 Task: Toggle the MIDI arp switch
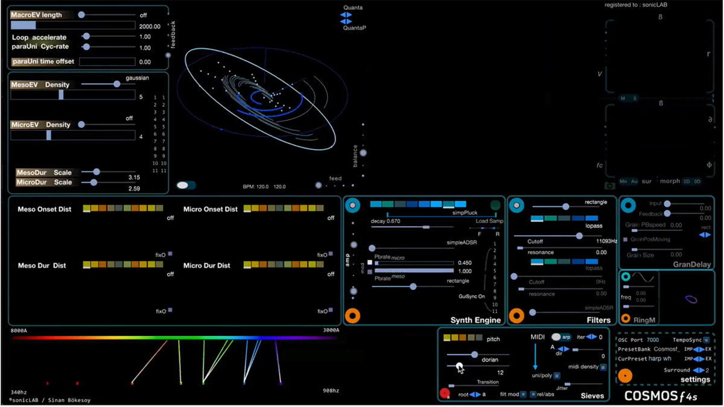click(x=561, y=337)
